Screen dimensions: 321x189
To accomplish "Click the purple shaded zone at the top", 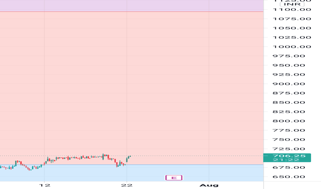I will pyautogui.click(x=132, y=5).
